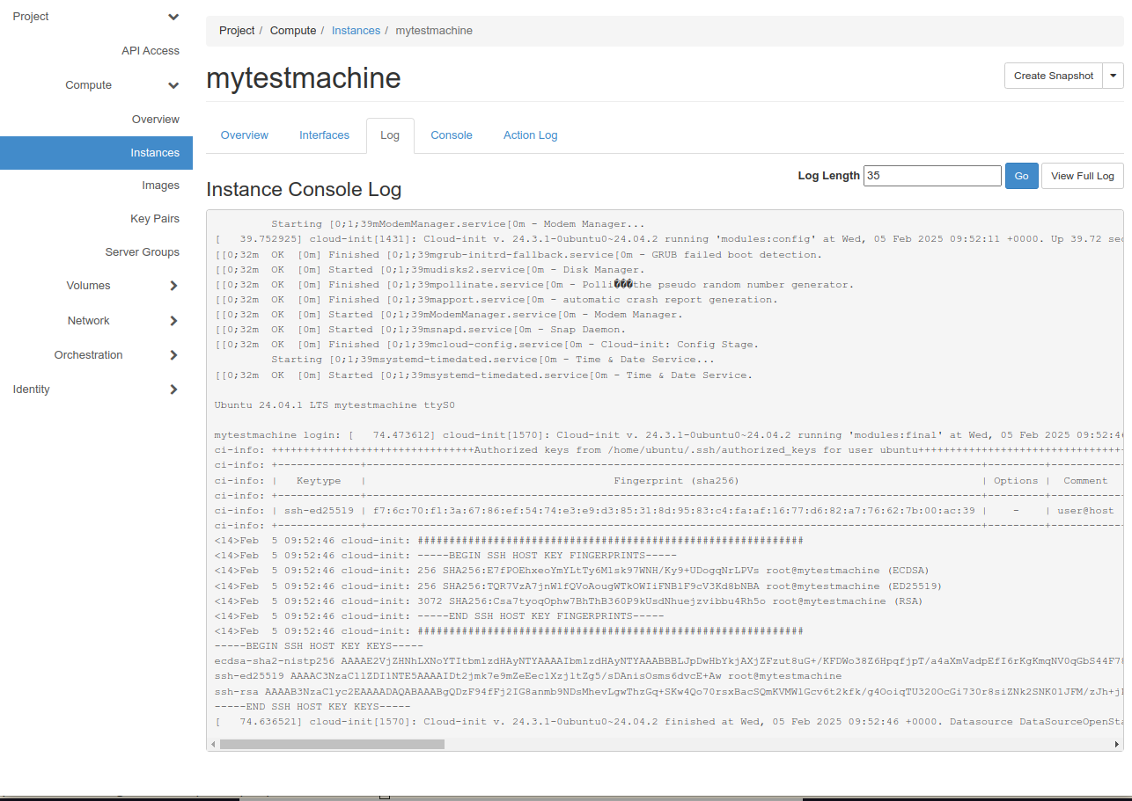Click Compute in the breadcrumb
The image size is (1132, 801).
[293, 31]
